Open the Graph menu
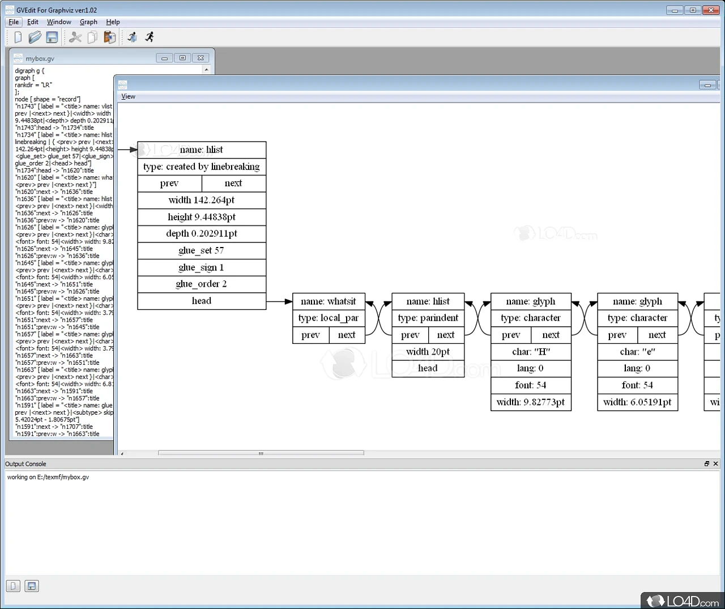This screenshot has width=725, height=609. 88,22
